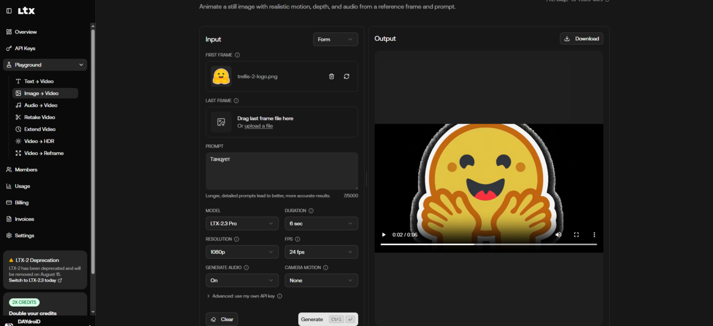Click the trellis-2-logo.png file name
This screenshot has width=713, height=326.
257,77
